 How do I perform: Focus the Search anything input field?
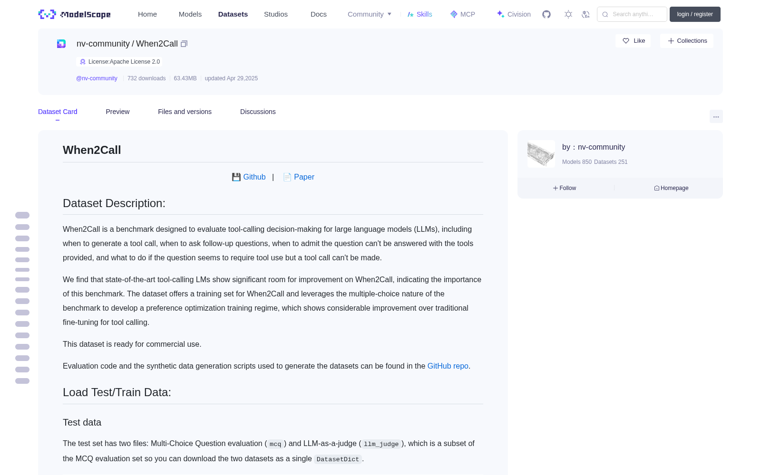[x=632, y=14]
